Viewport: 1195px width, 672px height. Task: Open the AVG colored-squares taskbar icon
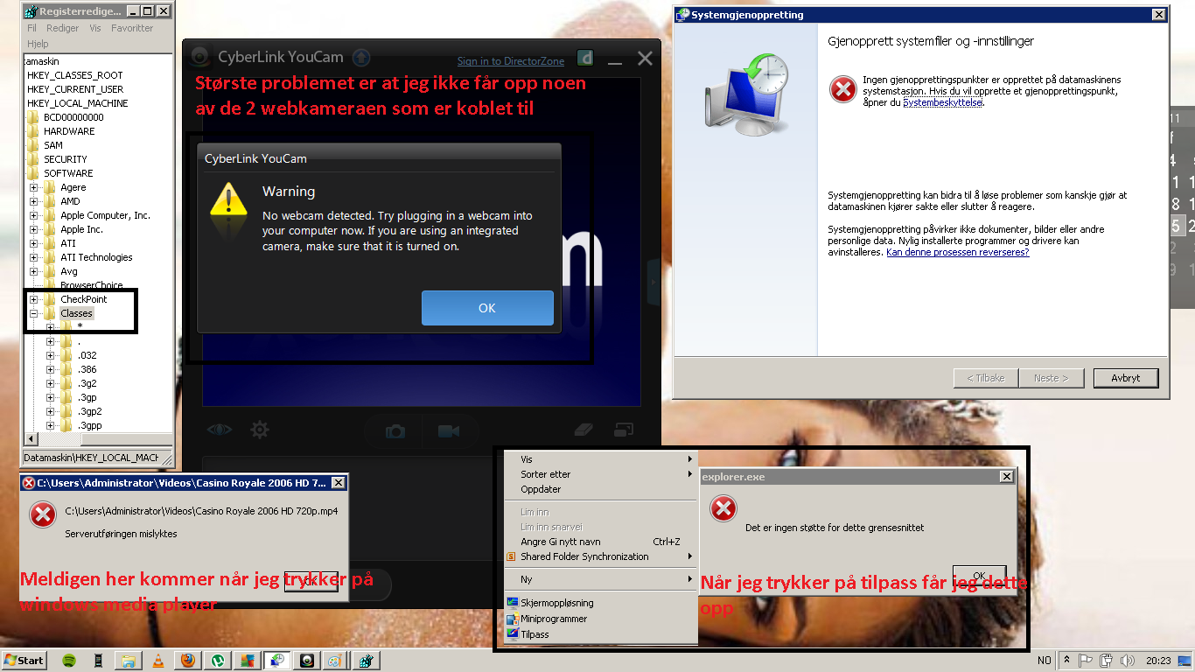[x=247, y=661]
